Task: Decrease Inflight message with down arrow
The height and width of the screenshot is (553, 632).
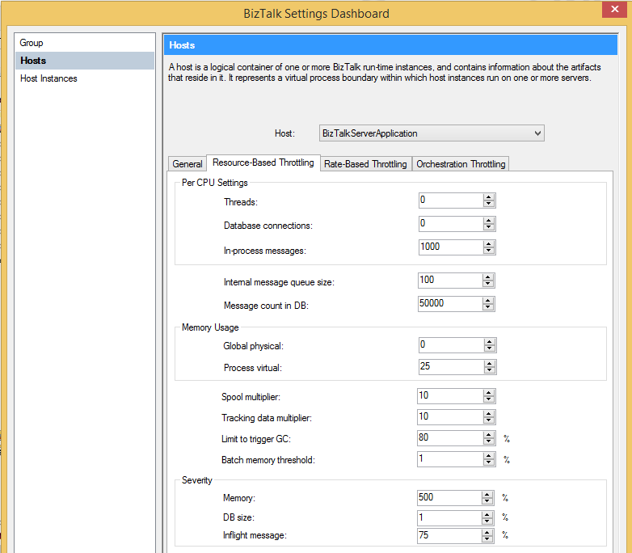Action: point(487,539)
